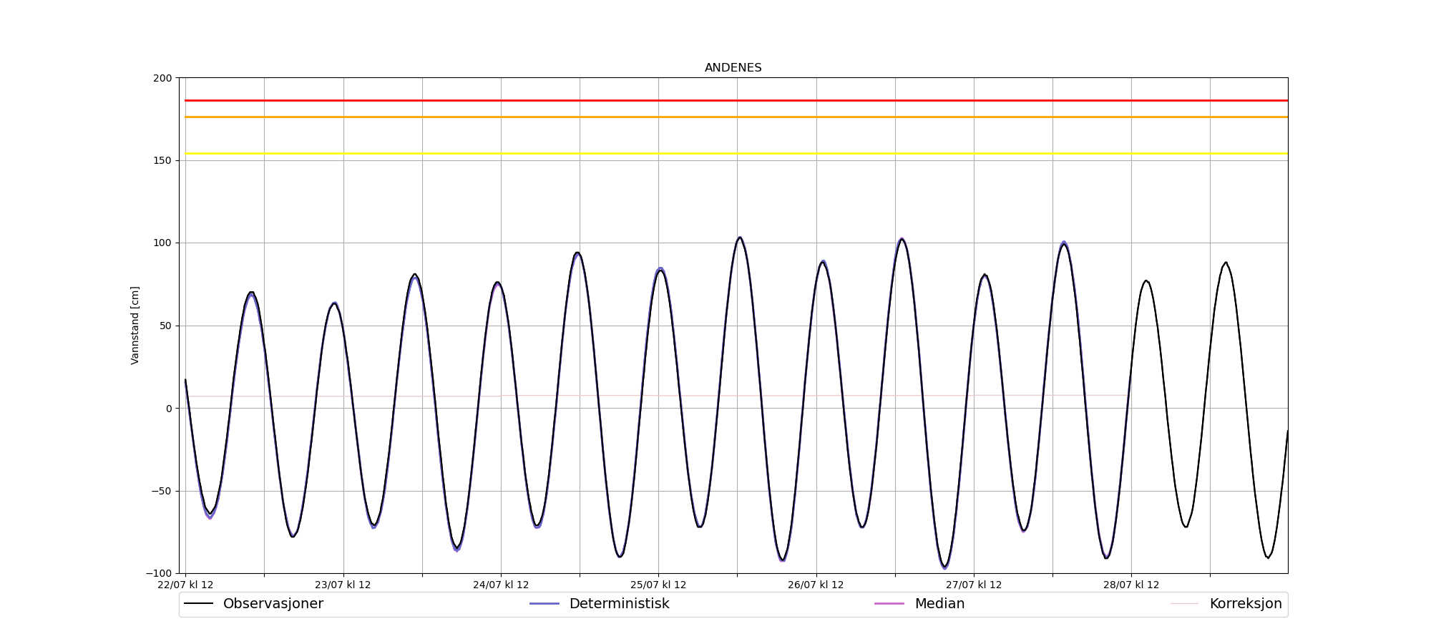The width and height of the screenshot is (1431, 644).
Task: Click the 100 y-axis value
Action: [162, 243]
